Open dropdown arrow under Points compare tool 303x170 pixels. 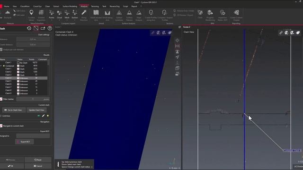(x=52, y=20)
